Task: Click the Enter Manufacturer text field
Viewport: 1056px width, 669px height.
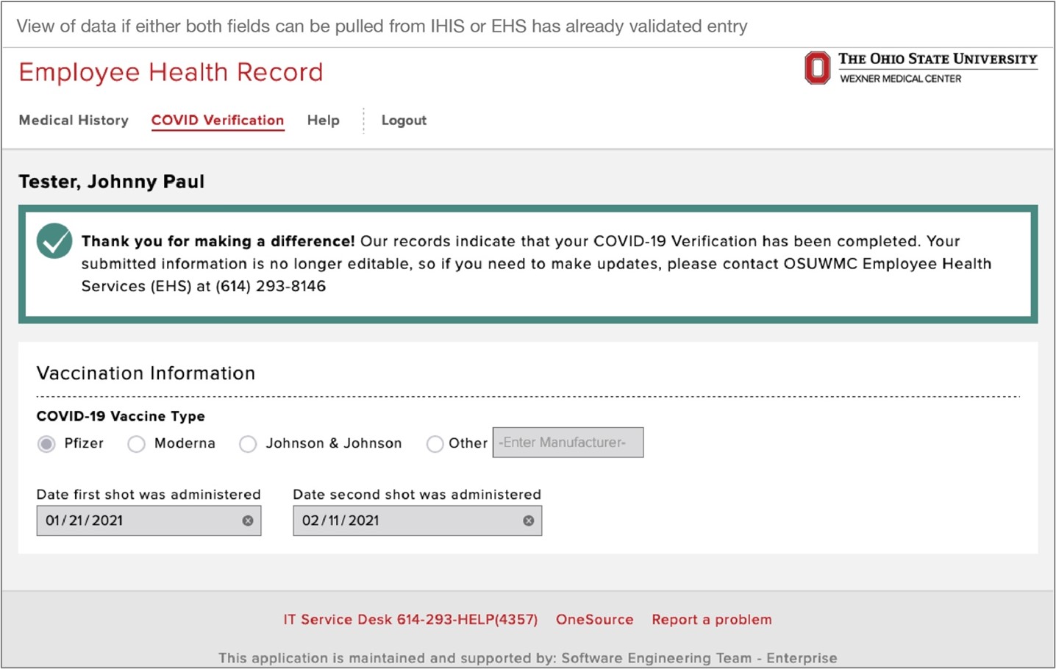Action: (568, 443)
